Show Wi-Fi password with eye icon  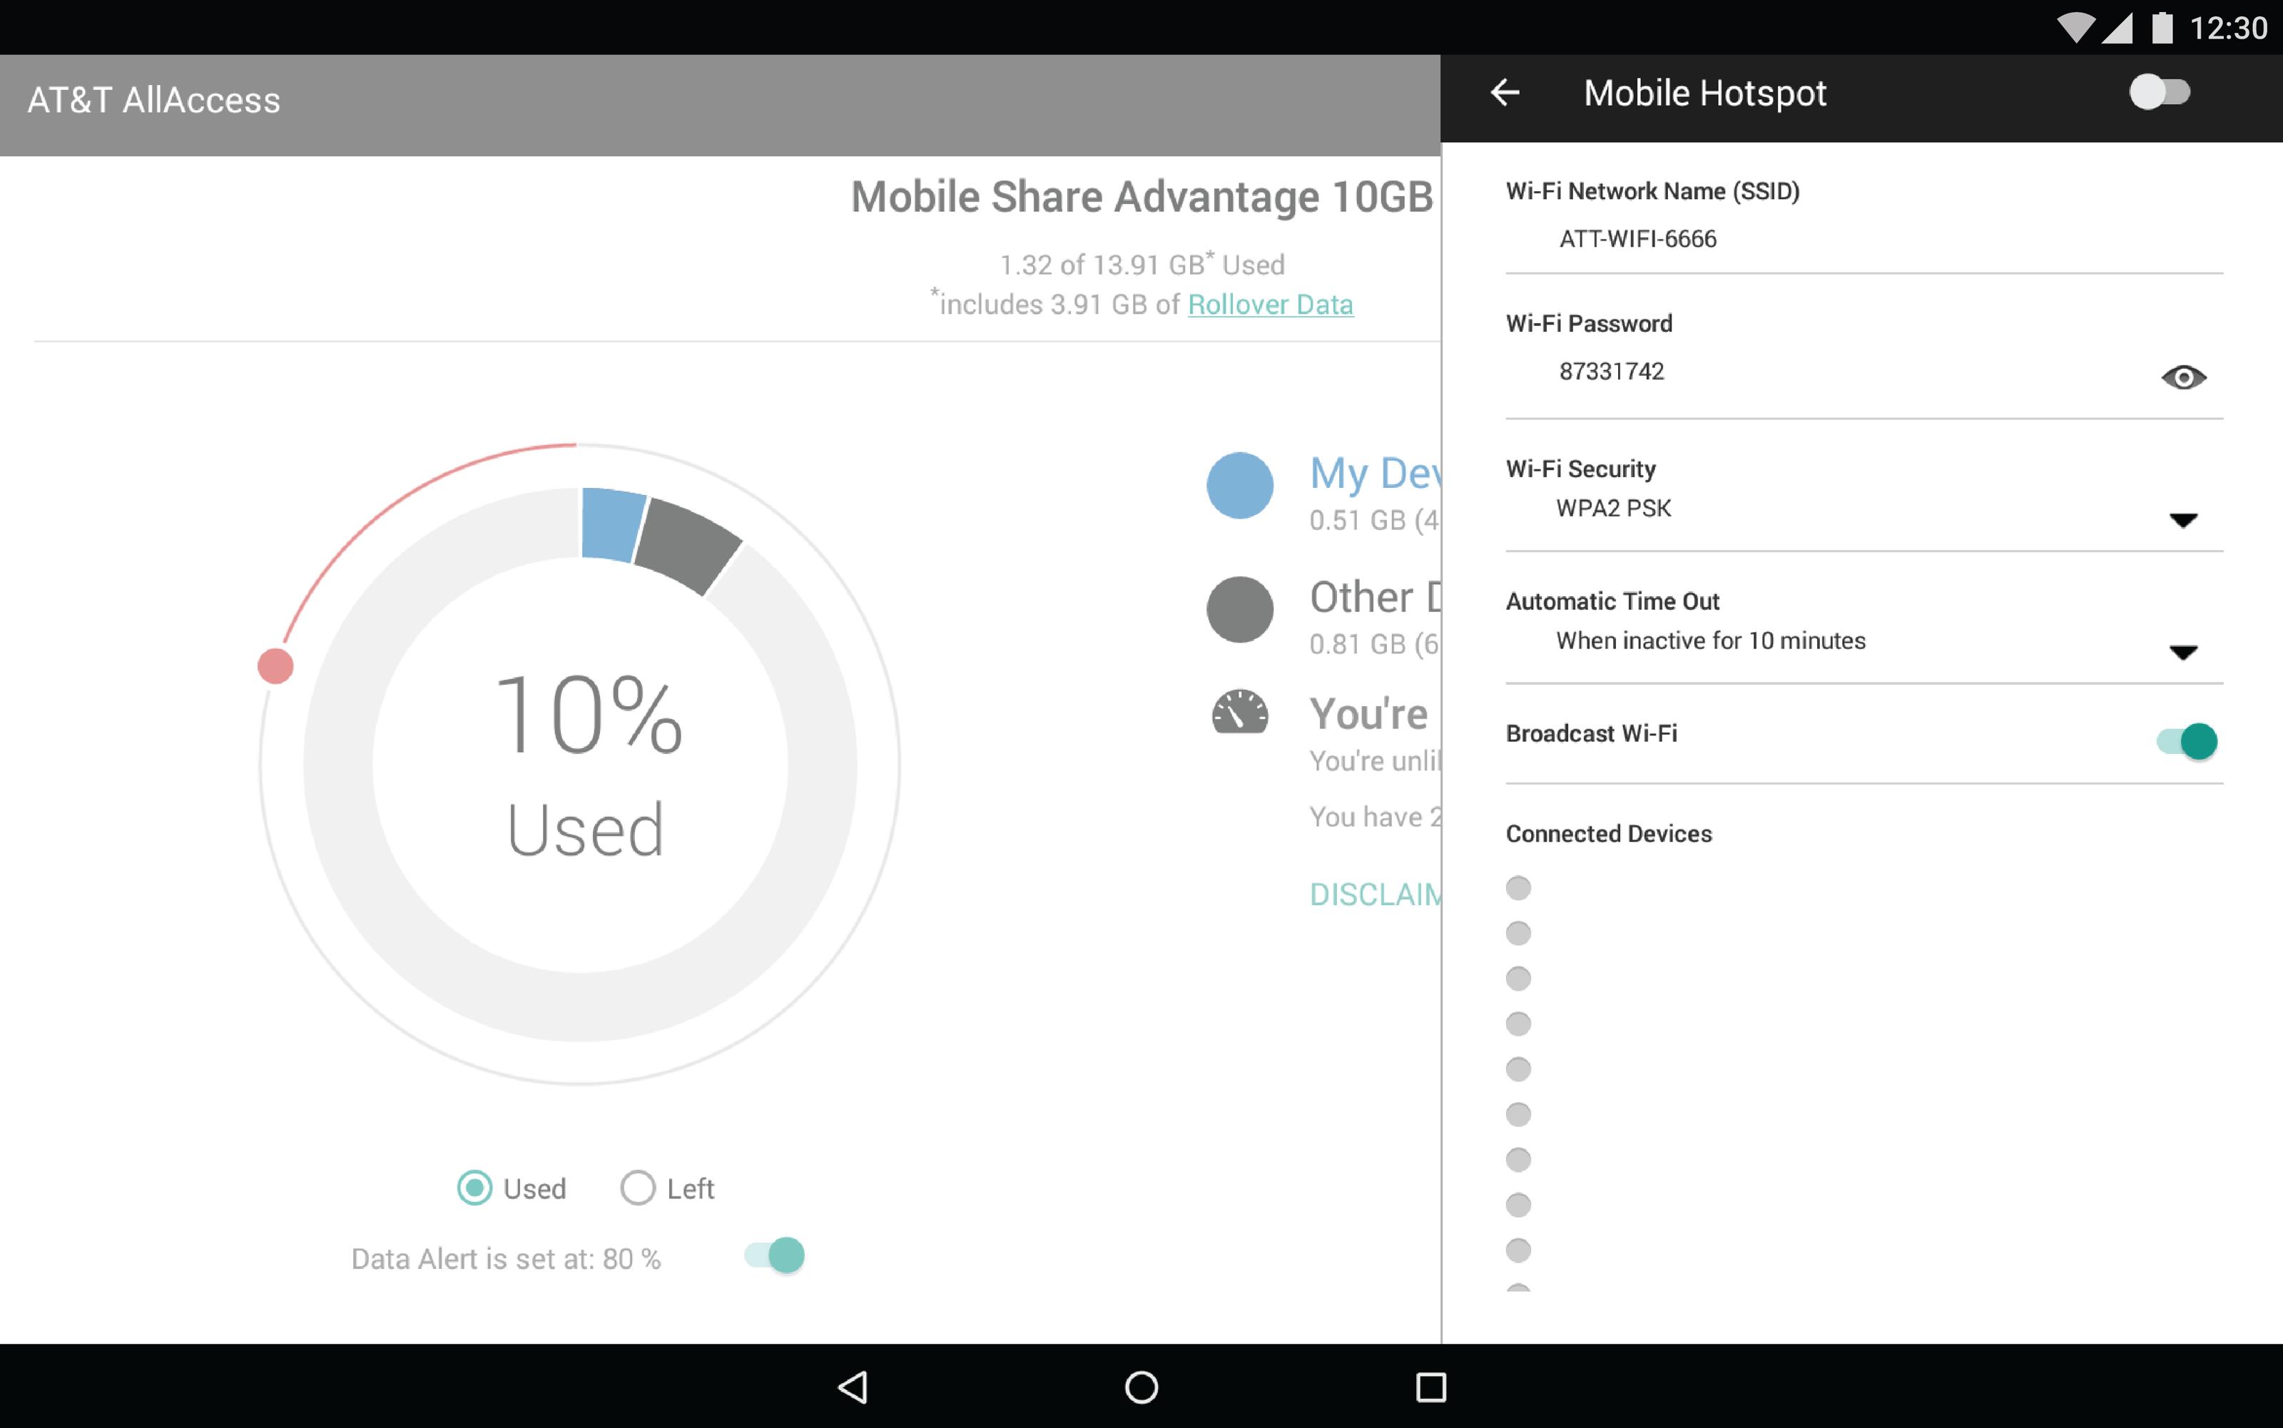[2183, 378]
